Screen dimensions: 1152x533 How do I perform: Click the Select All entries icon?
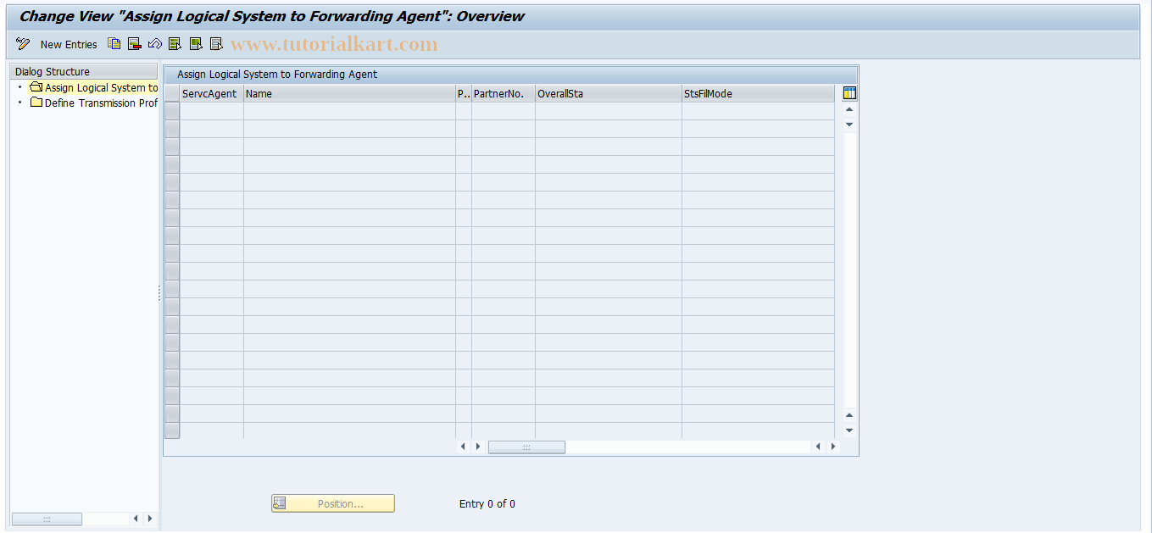(x=175, y=43)
